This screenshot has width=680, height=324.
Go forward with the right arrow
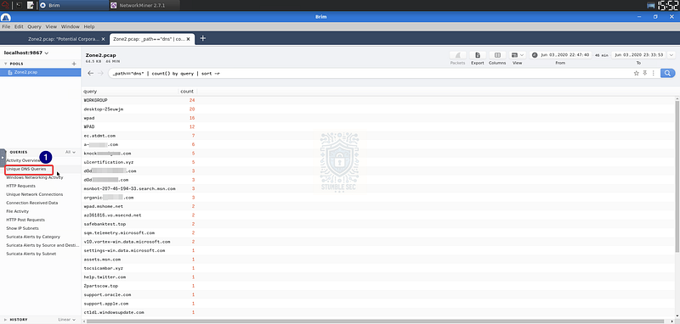click(100, 73)
